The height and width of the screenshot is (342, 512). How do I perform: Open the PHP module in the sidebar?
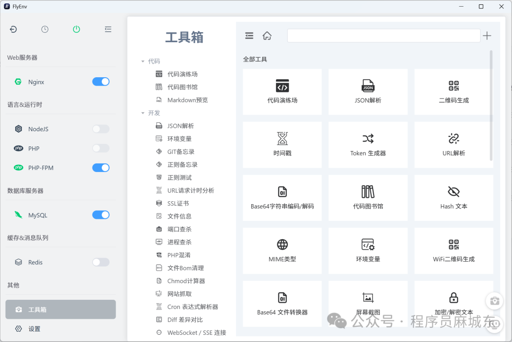point(34,148)
